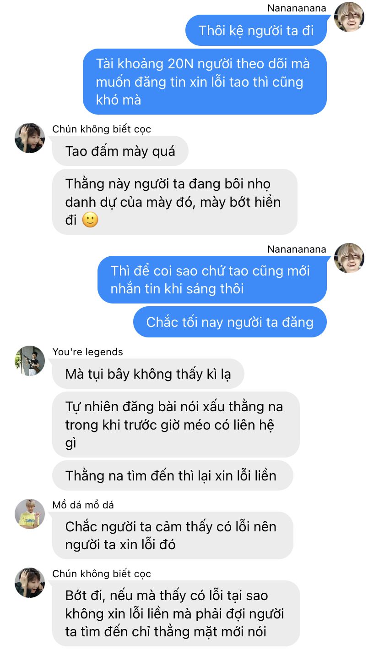Select the 'Tài khoảng 20N người theo dõi' message
This screenshot has height=651, width=379.
click(205, 82)
